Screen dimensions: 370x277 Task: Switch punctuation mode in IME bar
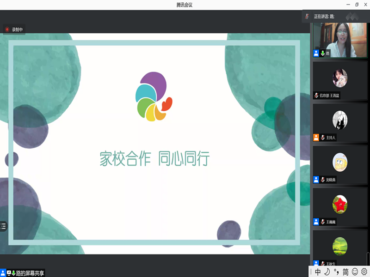(336, 272)
